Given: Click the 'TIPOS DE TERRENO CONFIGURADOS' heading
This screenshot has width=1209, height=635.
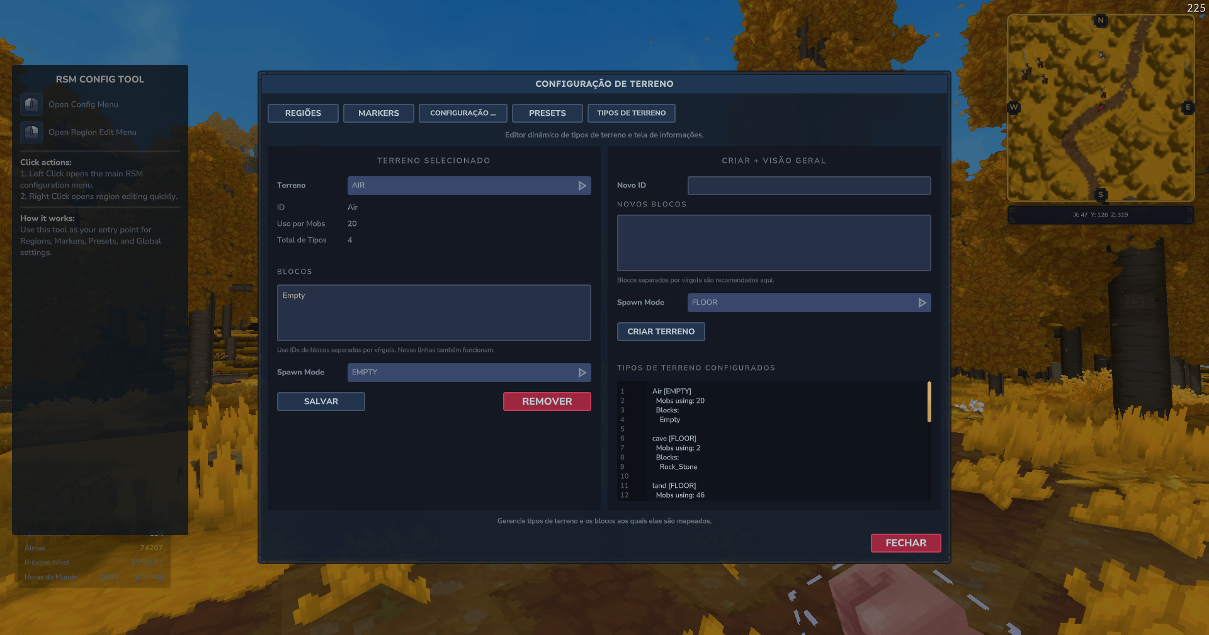Looking at the screenshot, I should tap(696, 368).
